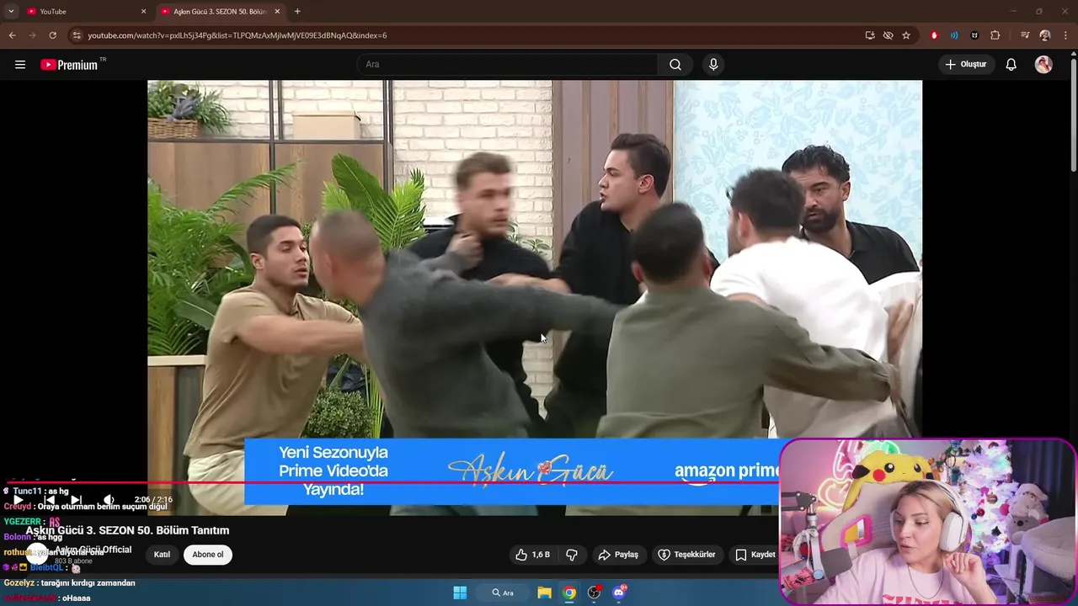1078x606 pixels.
Task: View site information icon in address bar
Action: click(x=77, y=35)
